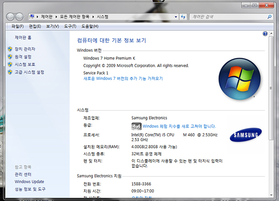
Task: Click the Windows 7 Home Premium K text
Action: click(x=109, y=58)
